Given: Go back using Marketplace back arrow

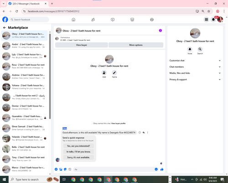Looking at the screenshot, I should click(x=5, y=27).
